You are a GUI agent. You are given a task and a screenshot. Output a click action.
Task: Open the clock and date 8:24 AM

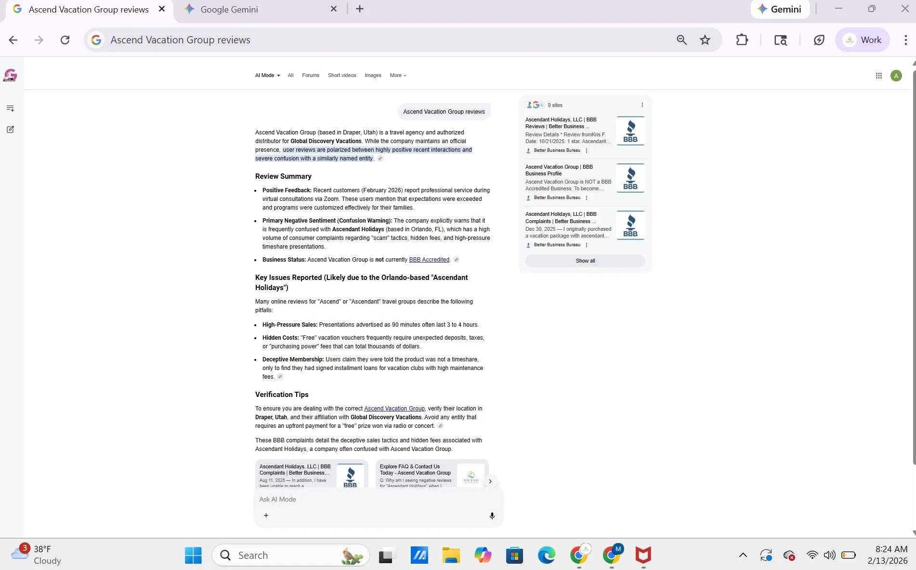point(888,555)
